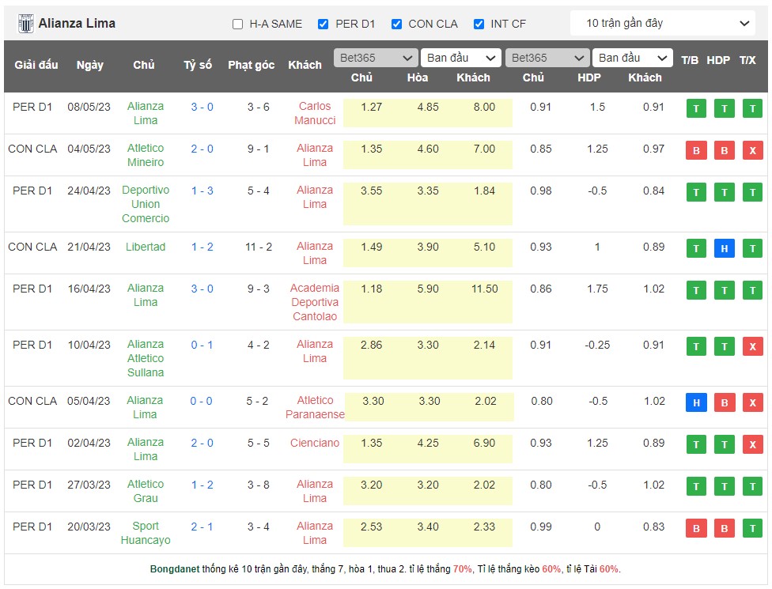Click green T badge in Carlos Manucci row T/B column
The image size is (772, 589).
point(696,109)
